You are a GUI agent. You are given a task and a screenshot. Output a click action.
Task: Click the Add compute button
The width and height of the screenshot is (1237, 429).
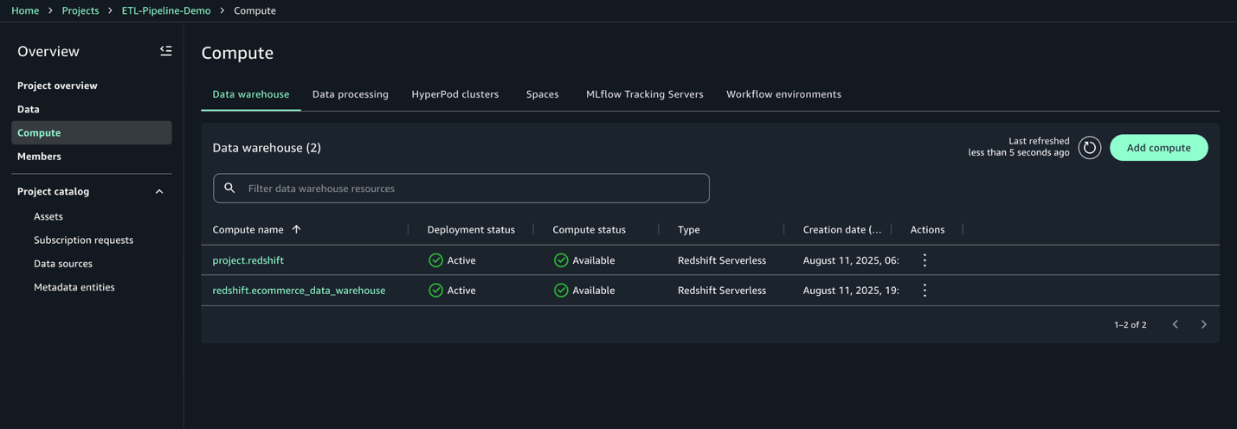(1158, 148)
